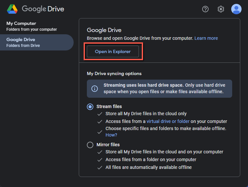Viewport: 248px width, 187px height.
Task: Click the info icon in streaming notice
Action: (95, 88)
